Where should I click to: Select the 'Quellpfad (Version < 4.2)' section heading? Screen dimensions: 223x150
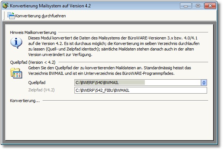point(33,62)
